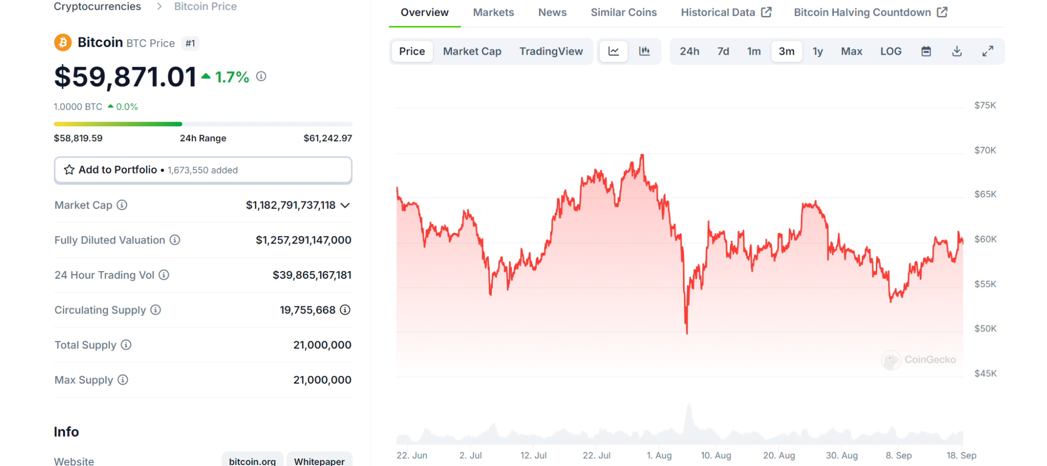Screen dimensions: 1047x466
Task: Switch to line chart view icon
Action: click(x=613, y=51)
